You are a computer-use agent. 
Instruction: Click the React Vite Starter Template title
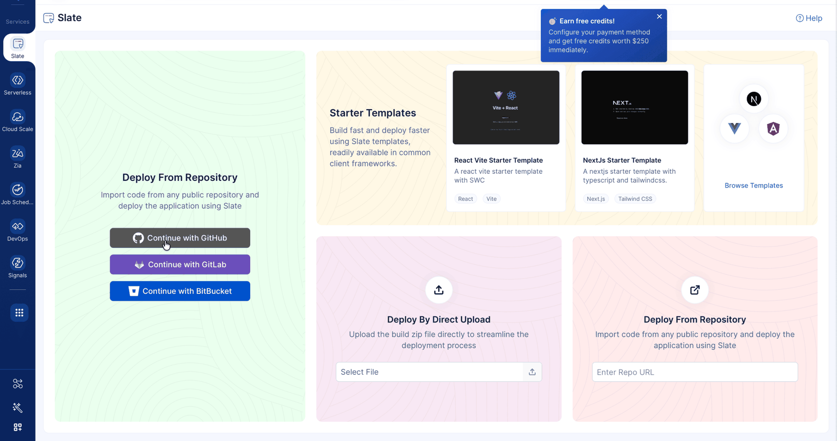click(498, 160)
